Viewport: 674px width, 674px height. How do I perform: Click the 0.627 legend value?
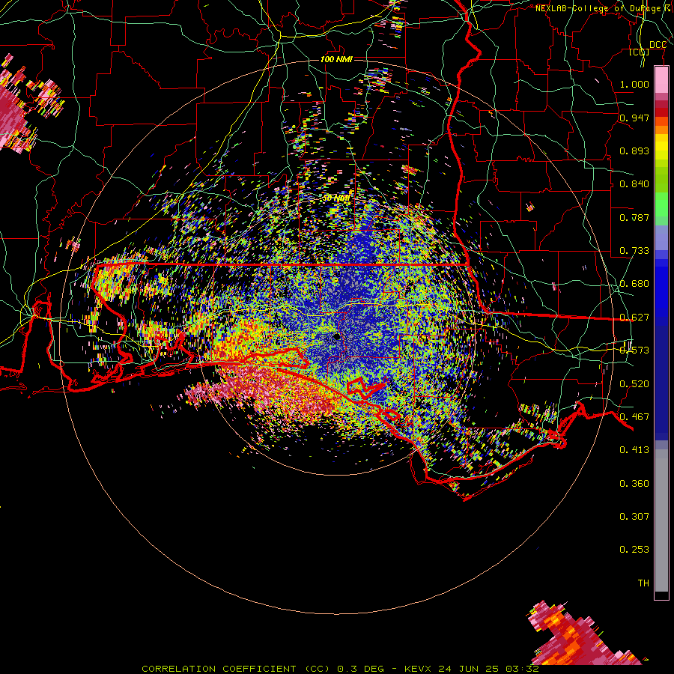[x=634, y=318]
